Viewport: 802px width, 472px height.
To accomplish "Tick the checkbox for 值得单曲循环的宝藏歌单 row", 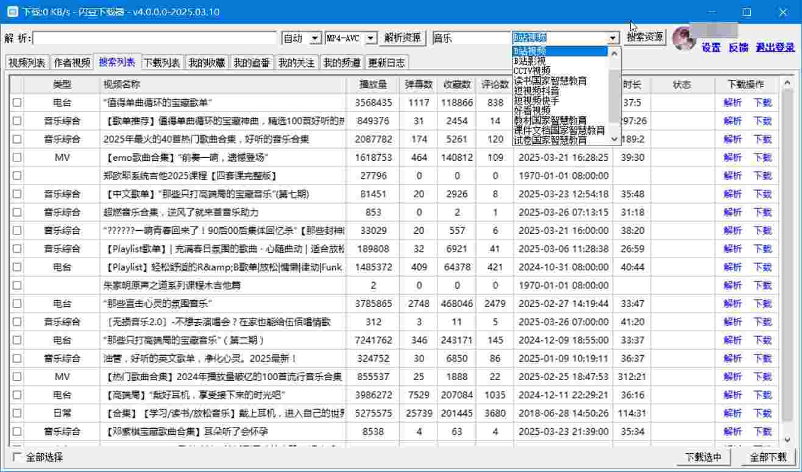I will coord(17,103).
